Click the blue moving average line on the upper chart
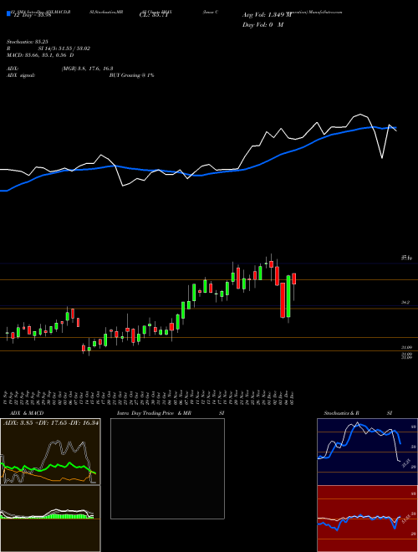418x552 pixels. pos(197,175)
